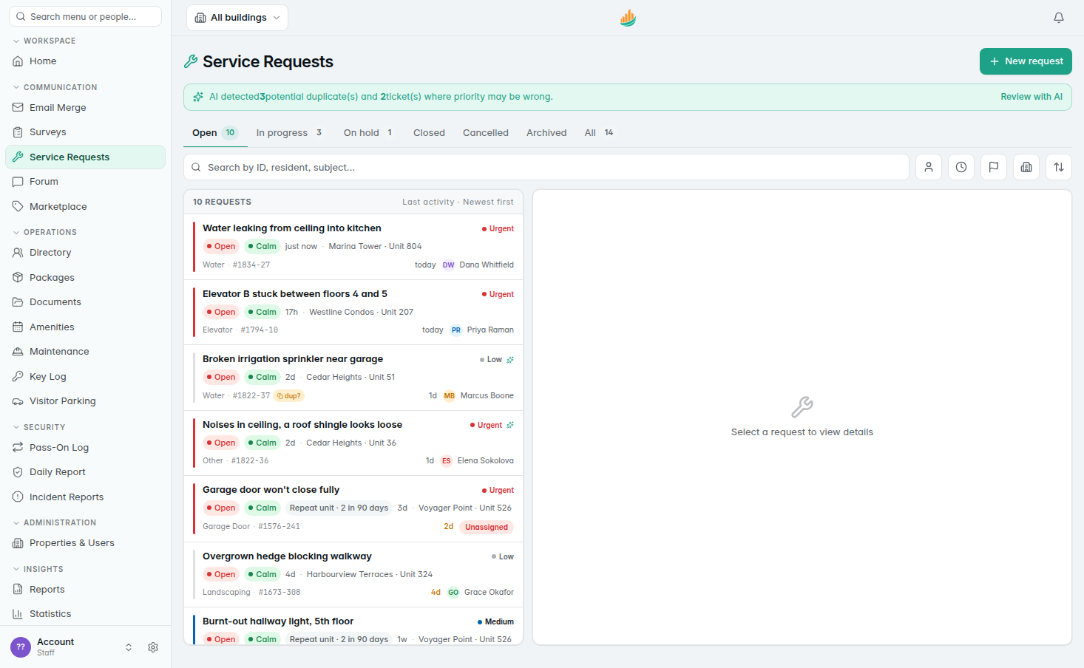Viewport: 1084px width, 668px height.
Task: Filter requests by building icon
Action: (1026, 167)
